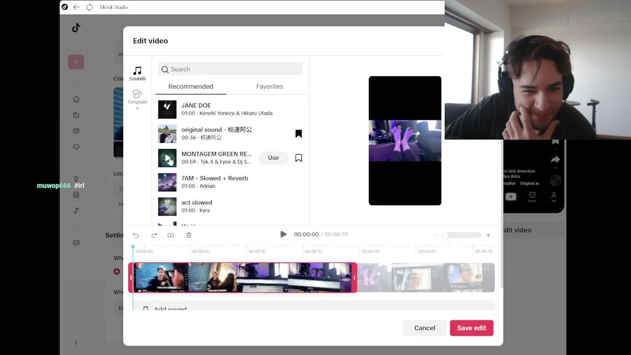This screenshot has height=355, width=631.
Task: Click the vertical scrollbar beside the timeline
Action: (x=501, y=266)
